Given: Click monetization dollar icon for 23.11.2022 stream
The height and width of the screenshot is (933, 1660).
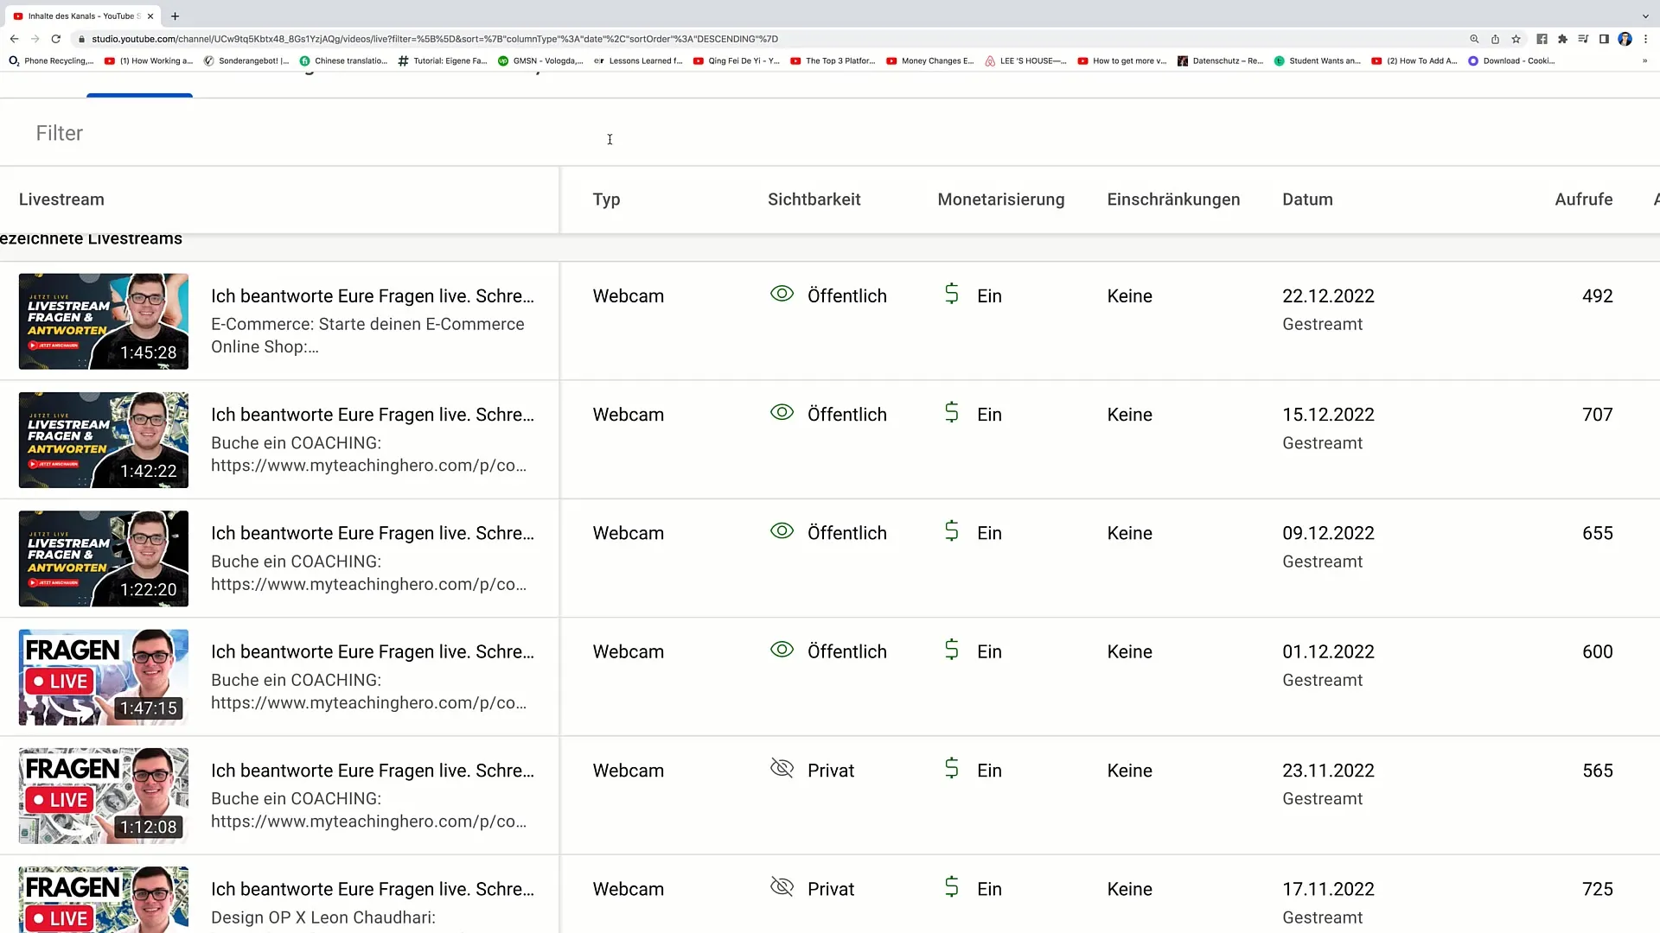Looking at the screenshot, I should [949, 770].
